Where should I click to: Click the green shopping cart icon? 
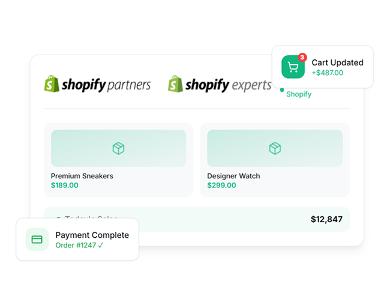tap(293, 67)
